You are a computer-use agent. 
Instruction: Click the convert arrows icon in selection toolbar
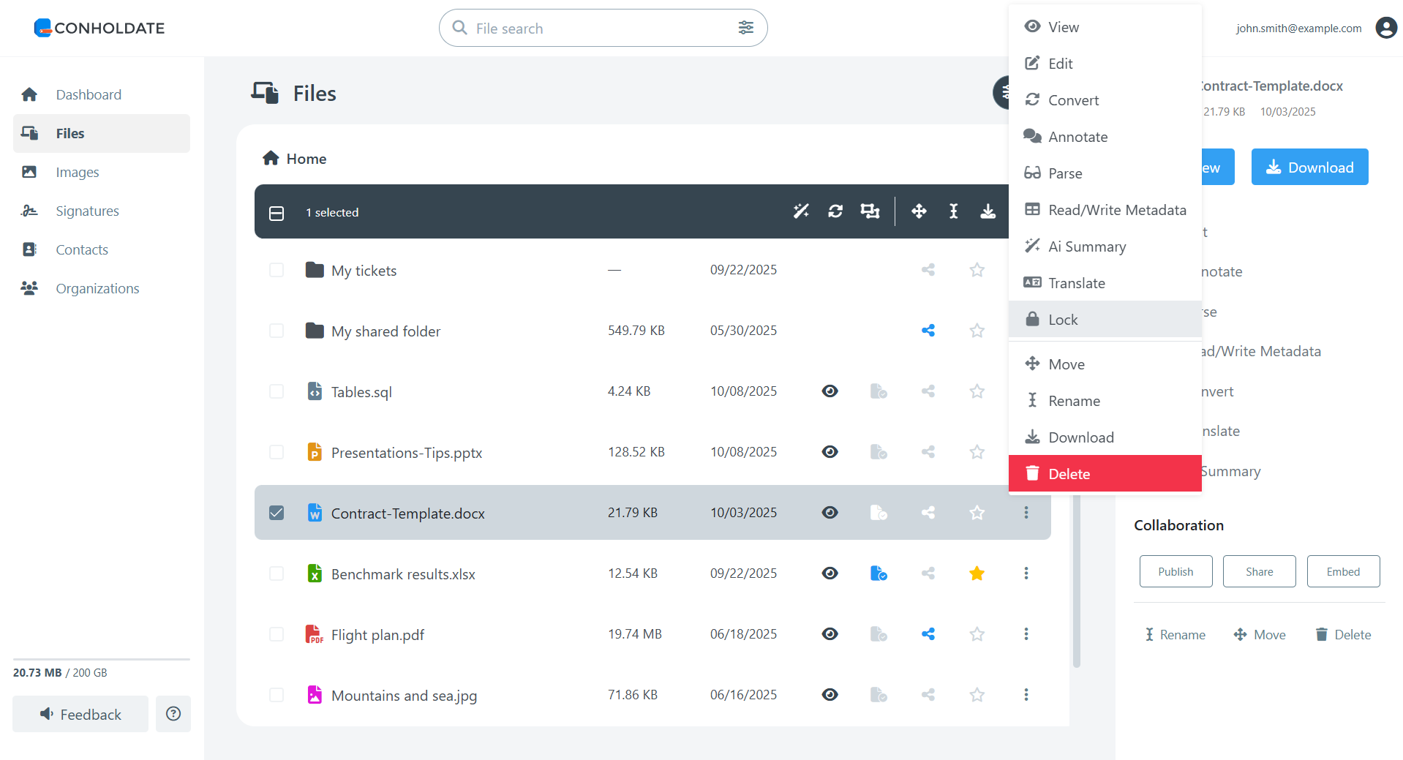pos(835,211)
